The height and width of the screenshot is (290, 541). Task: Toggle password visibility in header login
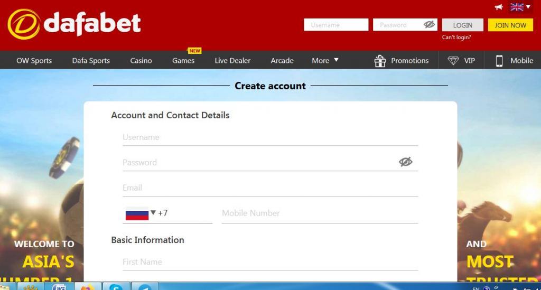coord(429,25)
